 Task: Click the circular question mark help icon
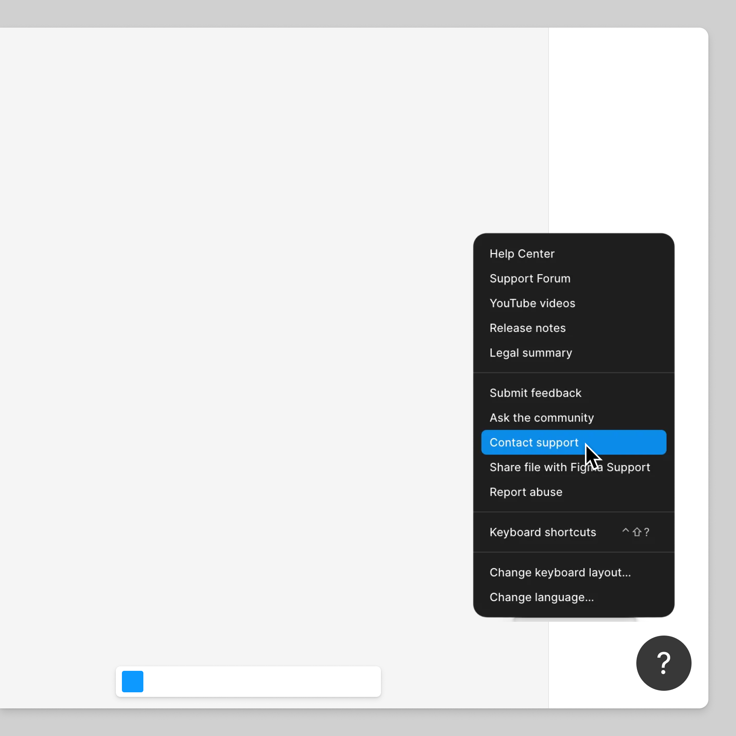click(x=663, y=663)
